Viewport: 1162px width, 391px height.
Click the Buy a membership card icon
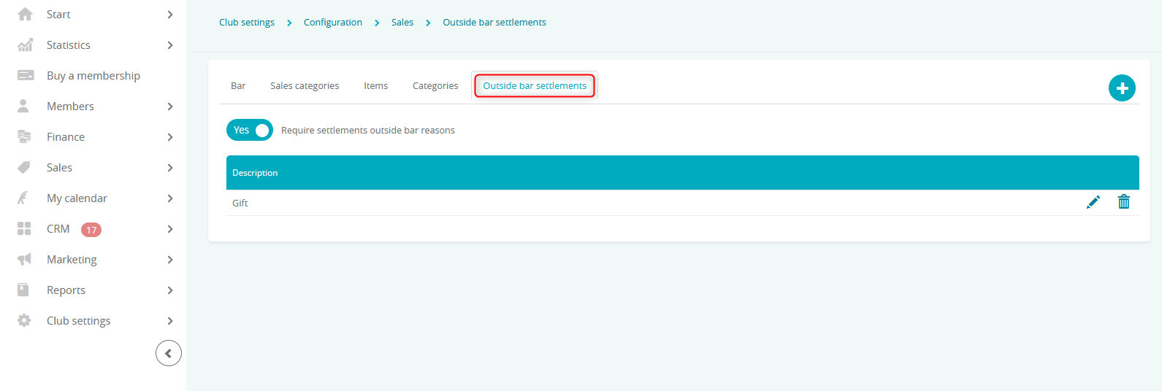click(25, 75)
